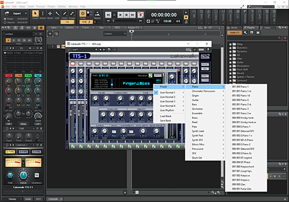The height and width of the screenshot is (202, 289).
Task: Toggle Snap to grid
Action: tap(83, 13)
